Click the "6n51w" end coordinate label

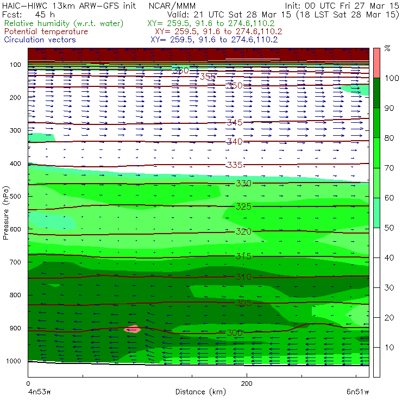click(x=357, y=392)
